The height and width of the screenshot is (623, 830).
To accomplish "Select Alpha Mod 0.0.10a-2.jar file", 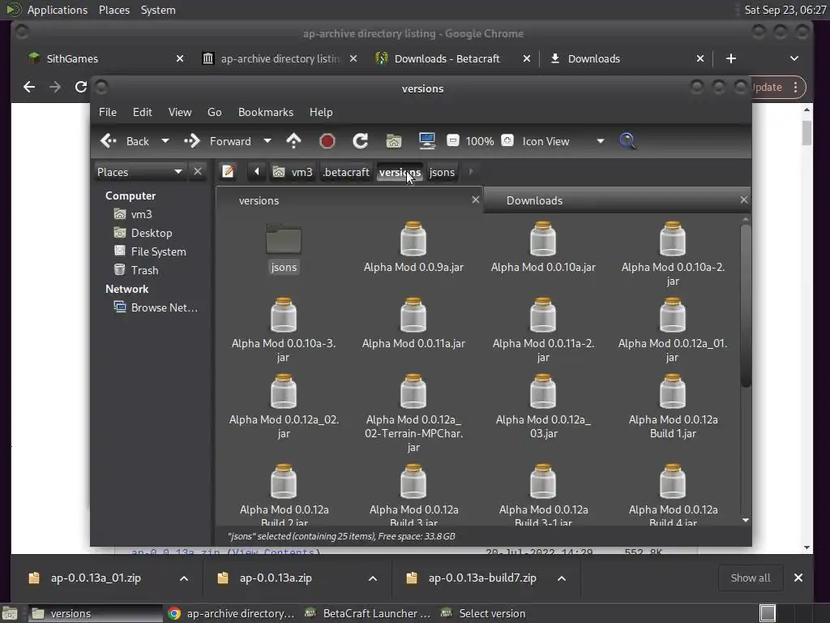I will [x=673, y=254].
